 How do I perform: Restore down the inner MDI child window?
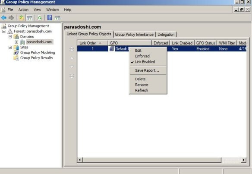coord(242,9)
